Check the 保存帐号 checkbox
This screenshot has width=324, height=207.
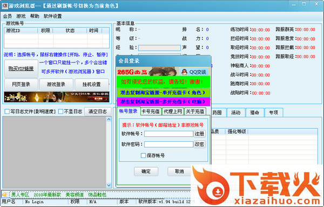tap(143, 155)
